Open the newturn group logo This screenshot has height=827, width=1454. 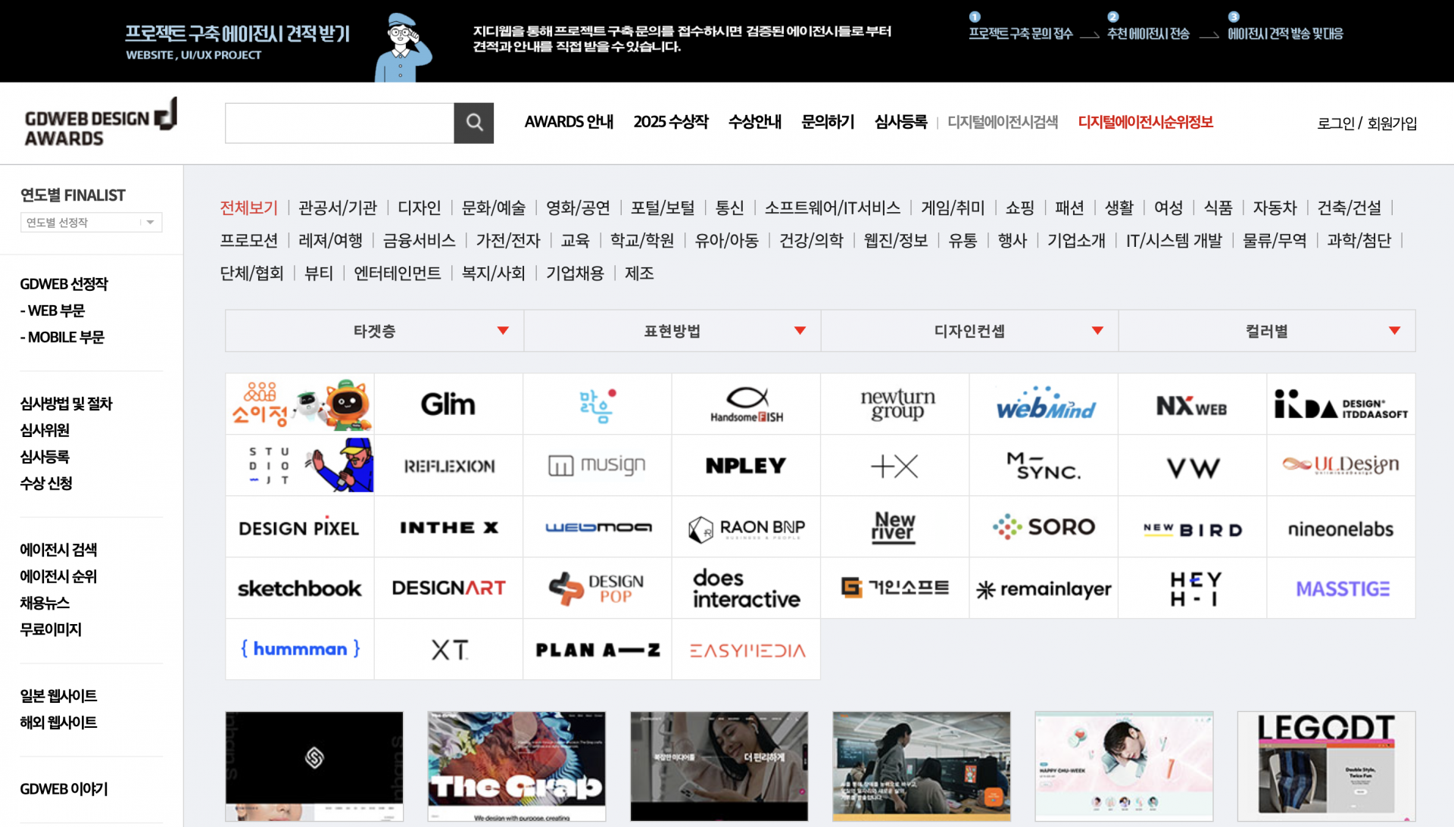point(895,404)
